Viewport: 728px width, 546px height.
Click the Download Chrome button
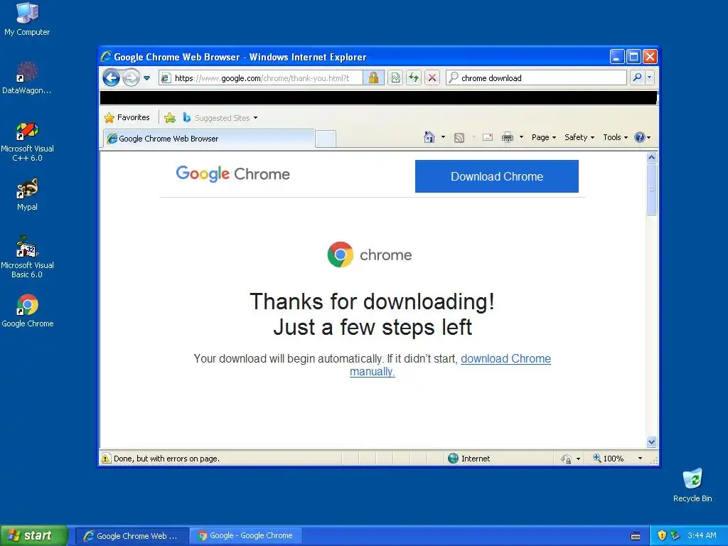click(x=497, y=176)
